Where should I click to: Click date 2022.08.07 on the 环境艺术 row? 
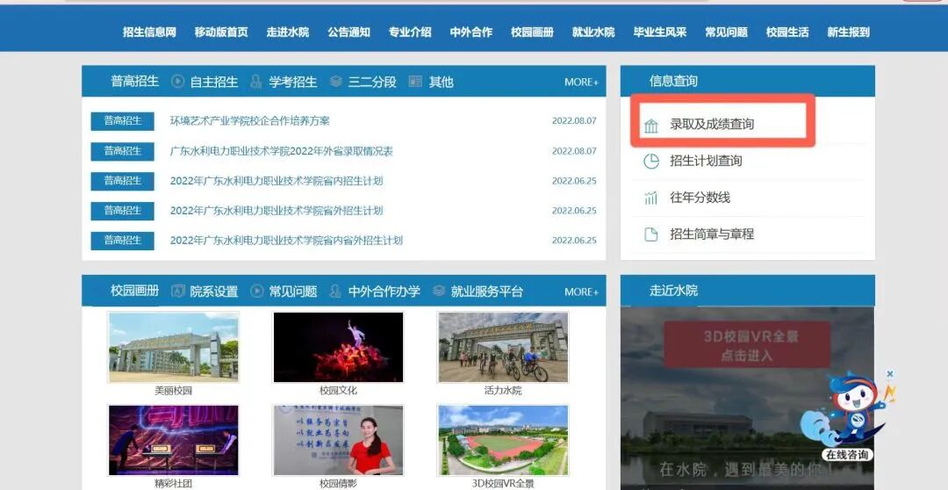(574, 121)
